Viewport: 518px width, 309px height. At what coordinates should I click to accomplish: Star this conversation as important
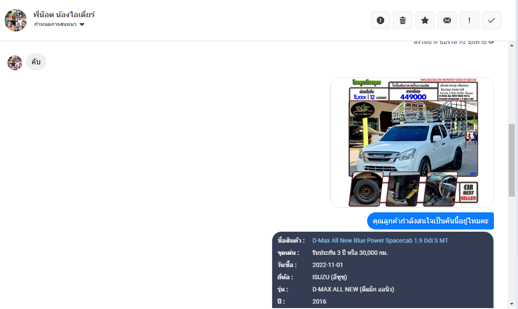425,20
